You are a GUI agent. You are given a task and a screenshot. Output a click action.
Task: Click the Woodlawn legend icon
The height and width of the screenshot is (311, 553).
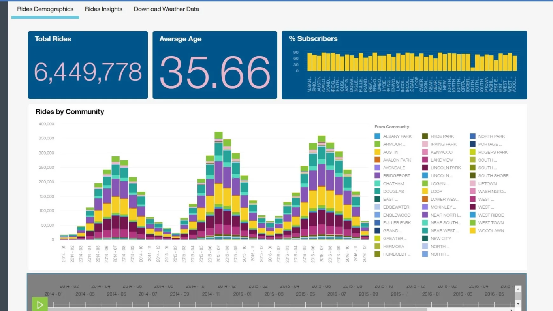pyautogui.click(x=473, y=231)
